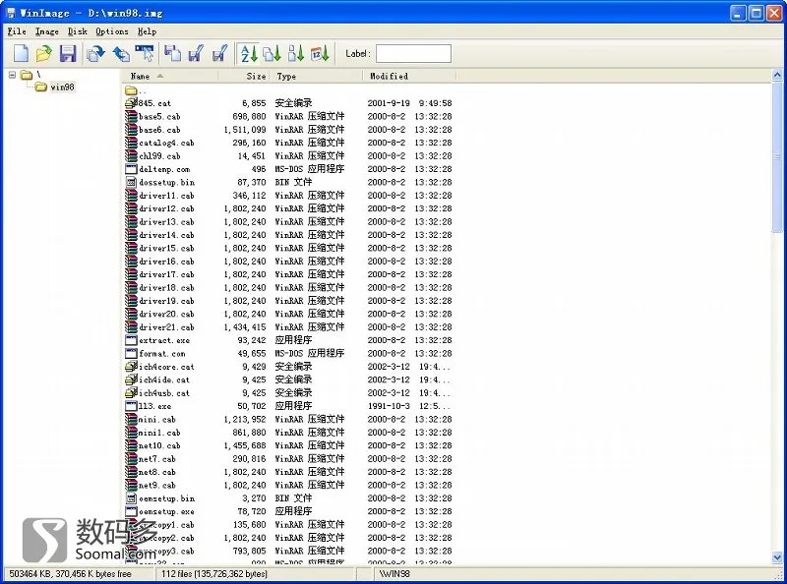This screenshot has width=787, height=584.
Task: Select the file name net8.cab
Action: point(157,472)
